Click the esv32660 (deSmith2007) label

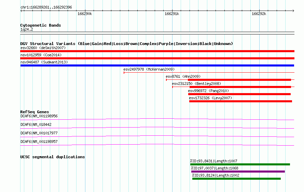pos(43,48)
